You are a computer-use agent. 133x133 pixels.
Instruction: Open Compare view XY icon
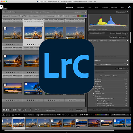15,110
